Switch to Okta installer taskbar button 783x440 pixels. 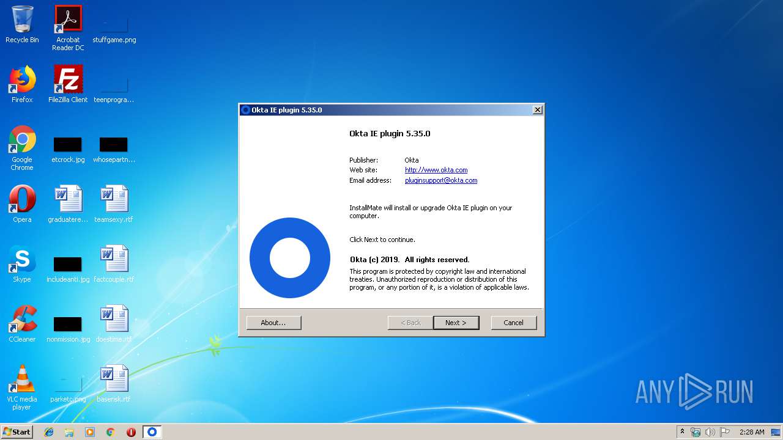click(152, 432)
